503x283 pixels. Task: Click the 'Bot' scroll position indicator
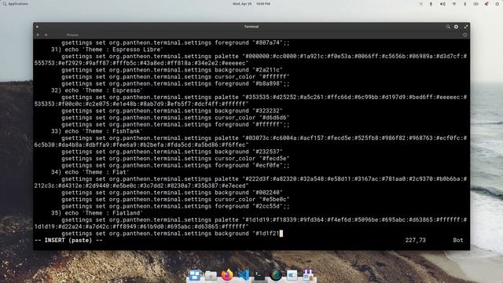click(x=457, y=241)
